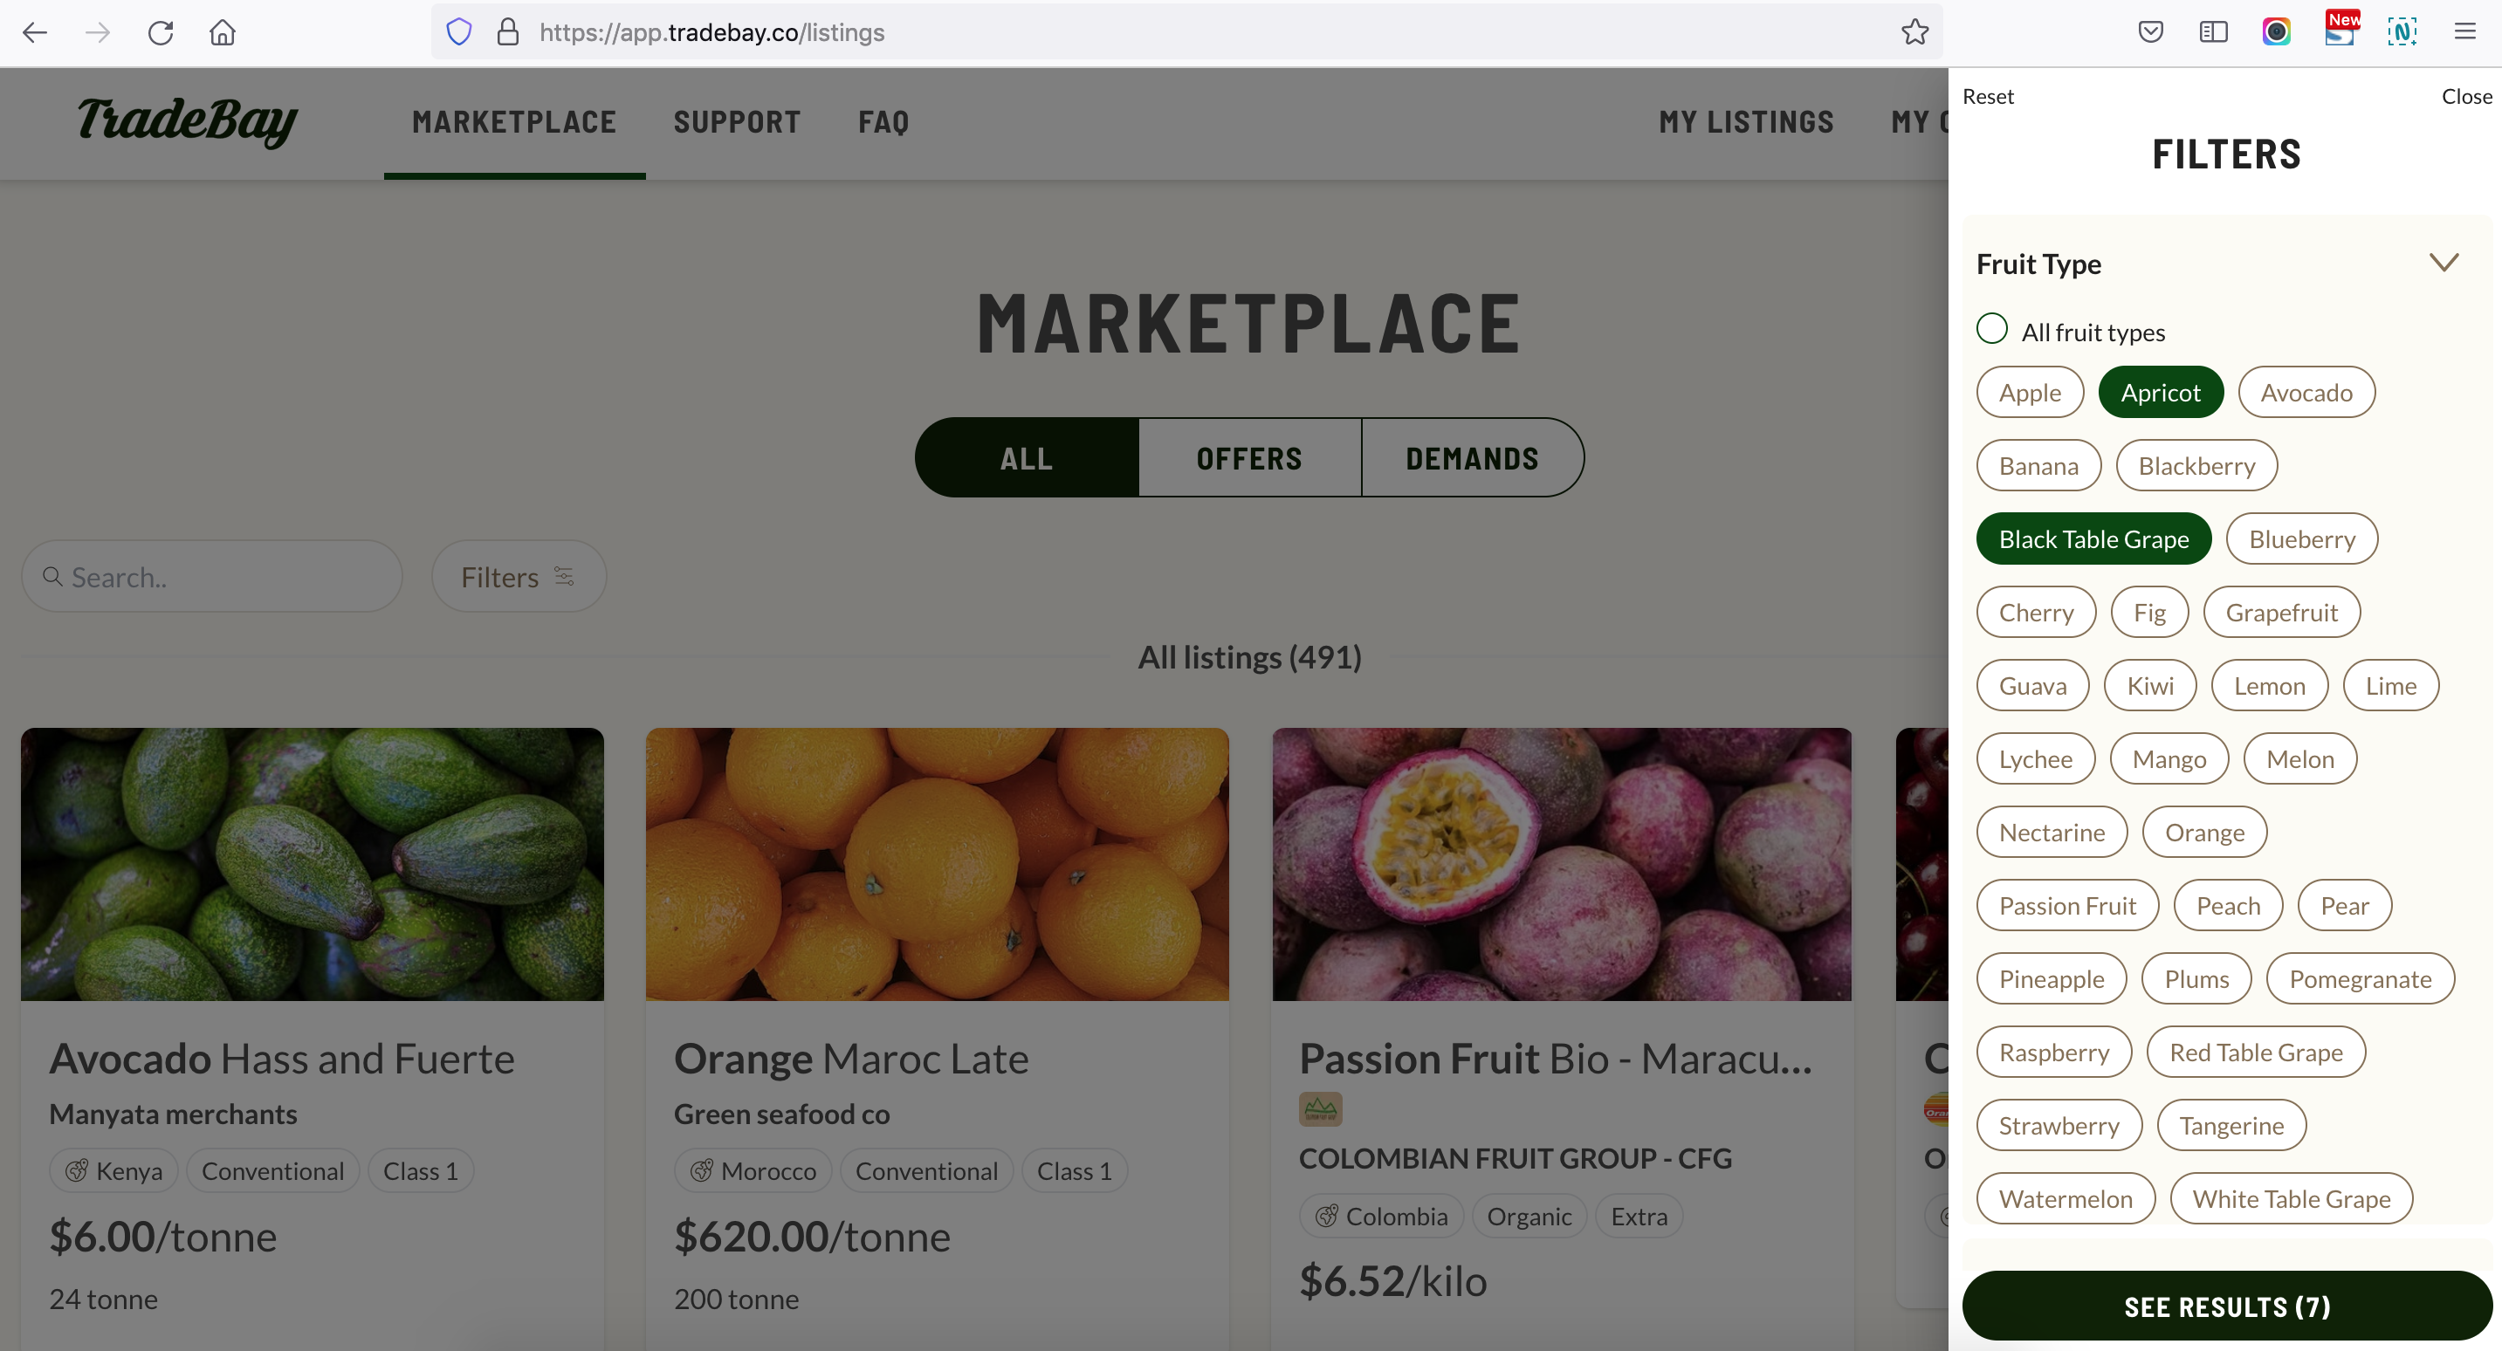This screenshot has height=1351, width=2502.
Task: Open the Pocket save icon
Action: pos(2150,32)
